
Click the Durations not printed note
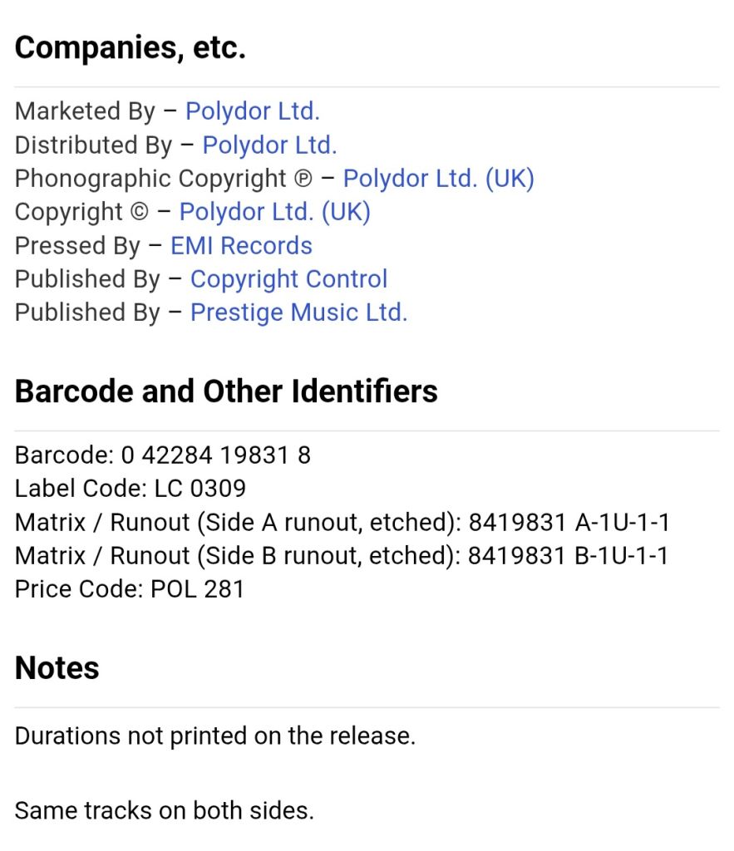click(x=215, y=736)
